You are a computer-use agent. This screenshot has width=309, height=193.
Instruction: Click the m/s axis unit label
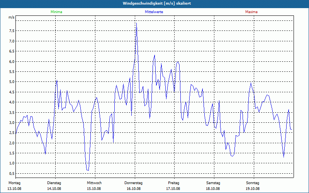(12, 17)
